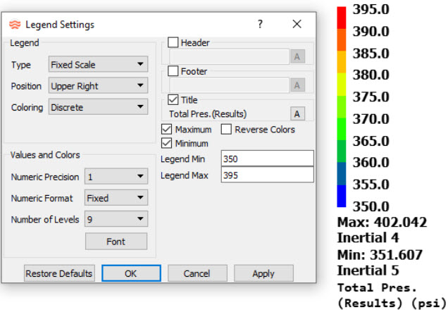
Task: Open the Header font 'A' button
Action: coord(297,57)
